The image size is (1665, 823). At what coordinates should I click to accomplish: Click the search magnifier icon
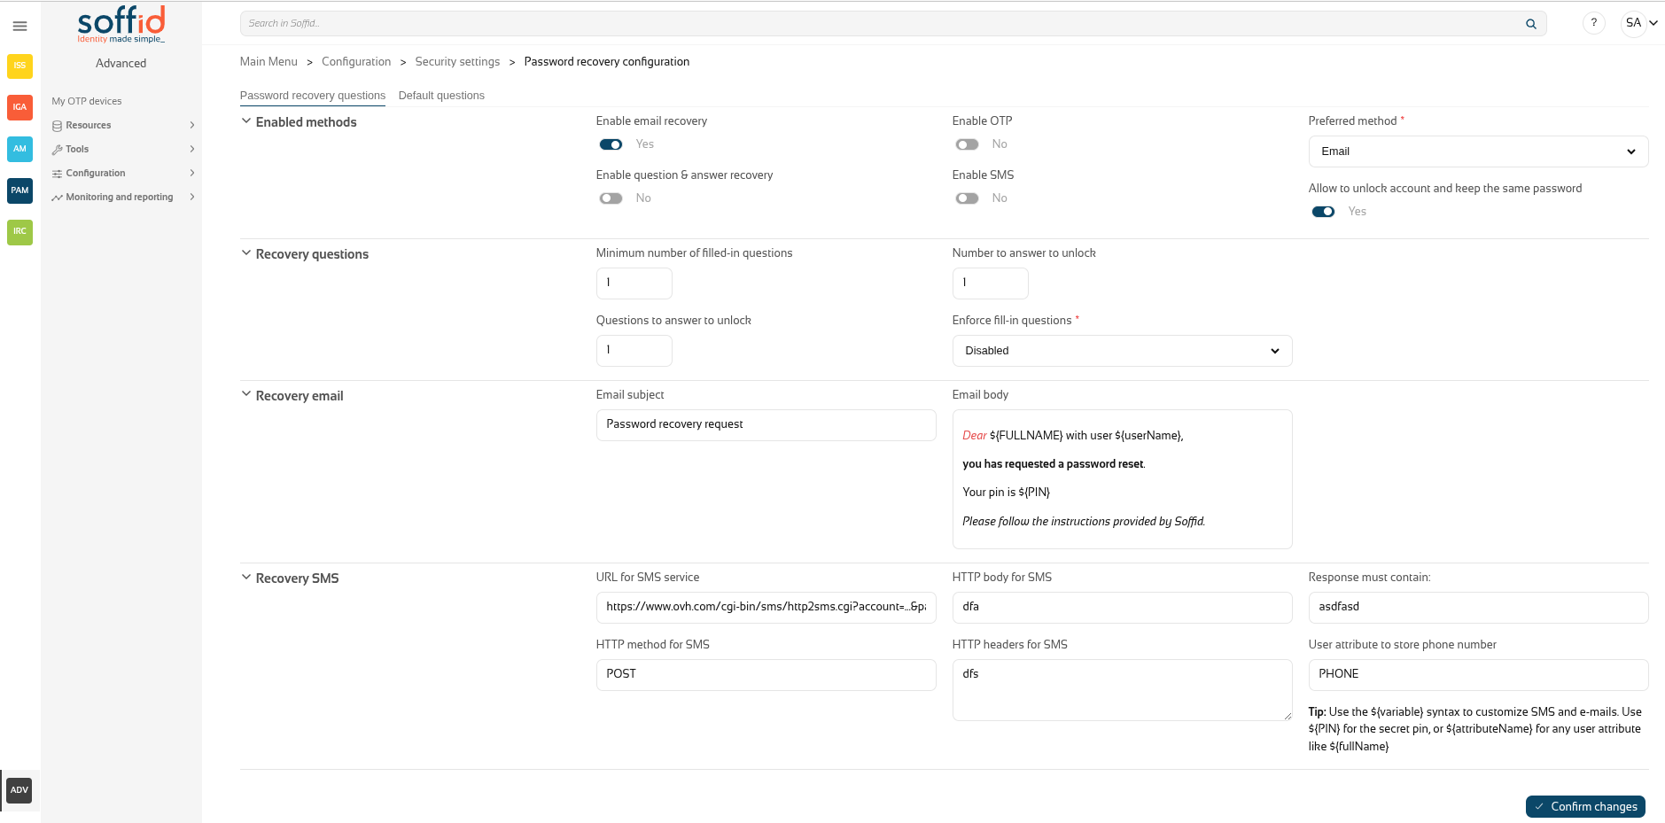[x=1530, y=24]
